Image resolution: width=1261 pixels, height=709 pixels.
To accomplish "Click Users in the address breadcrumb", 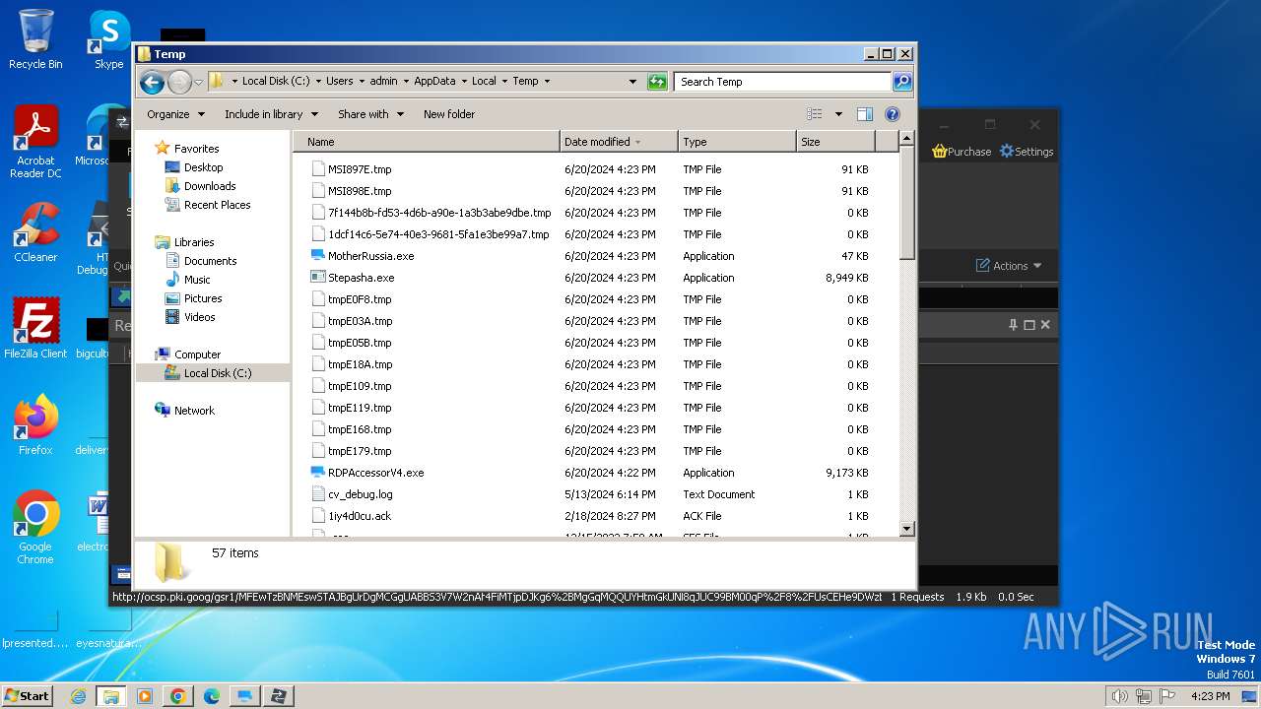I will (340, 82).
